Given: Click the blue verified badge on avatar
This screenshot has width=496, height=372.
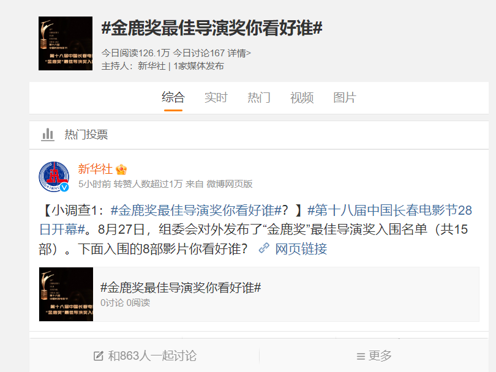Looking at the screenshot, I should click(x=64, y=187).
